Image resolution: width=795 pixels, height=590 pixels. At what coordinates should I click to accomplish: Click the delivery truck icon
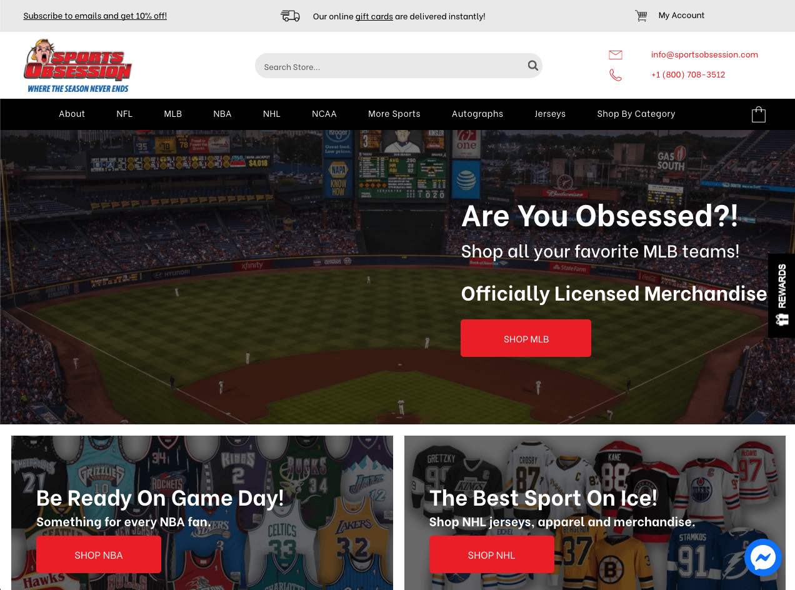(x=290, y=16)
